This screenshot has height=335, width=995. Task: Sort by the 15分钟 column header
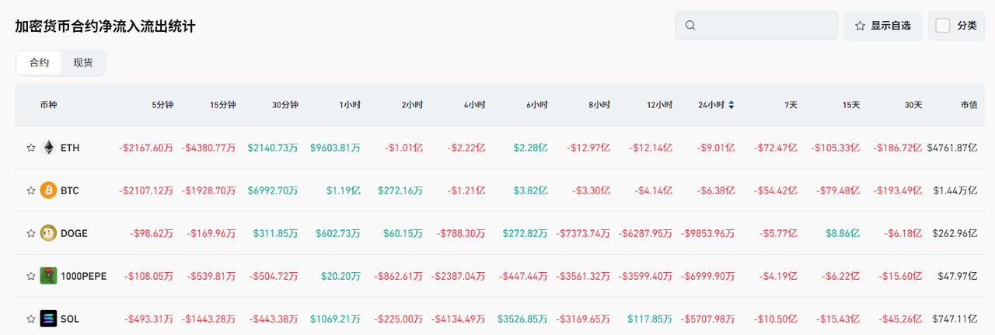(x=222, y=105)
